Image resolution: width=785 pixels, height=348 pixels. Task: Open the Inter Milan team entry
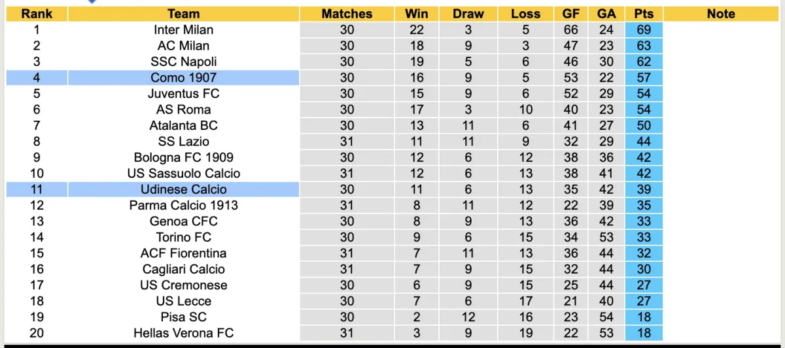point(183,30)
